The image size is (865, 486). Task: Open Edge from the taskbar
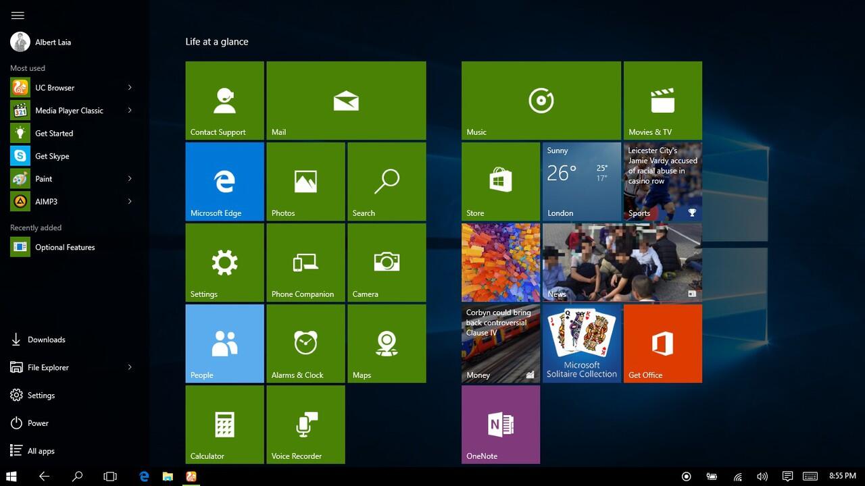click(x=144, y=476)
